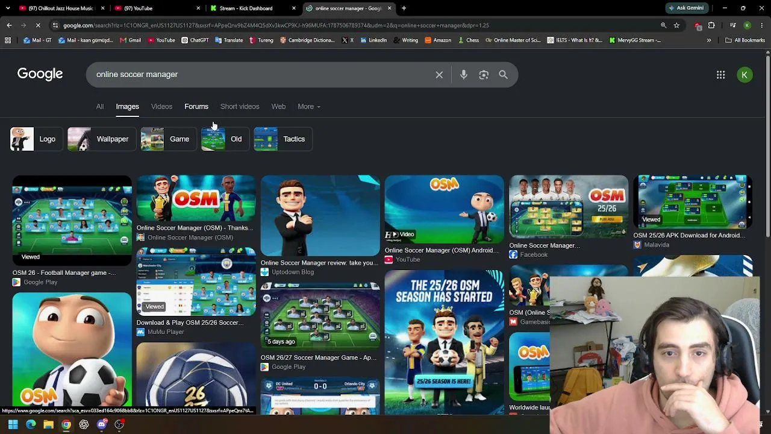The height and width of the screenshot is (434, 771).
Task: Filter images by the Tactics chip
Action: tap(282, 139)
